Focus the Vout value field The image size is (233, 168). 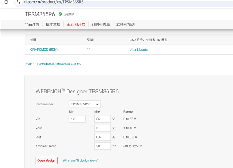pyautogui.click(x=102, y=128)
